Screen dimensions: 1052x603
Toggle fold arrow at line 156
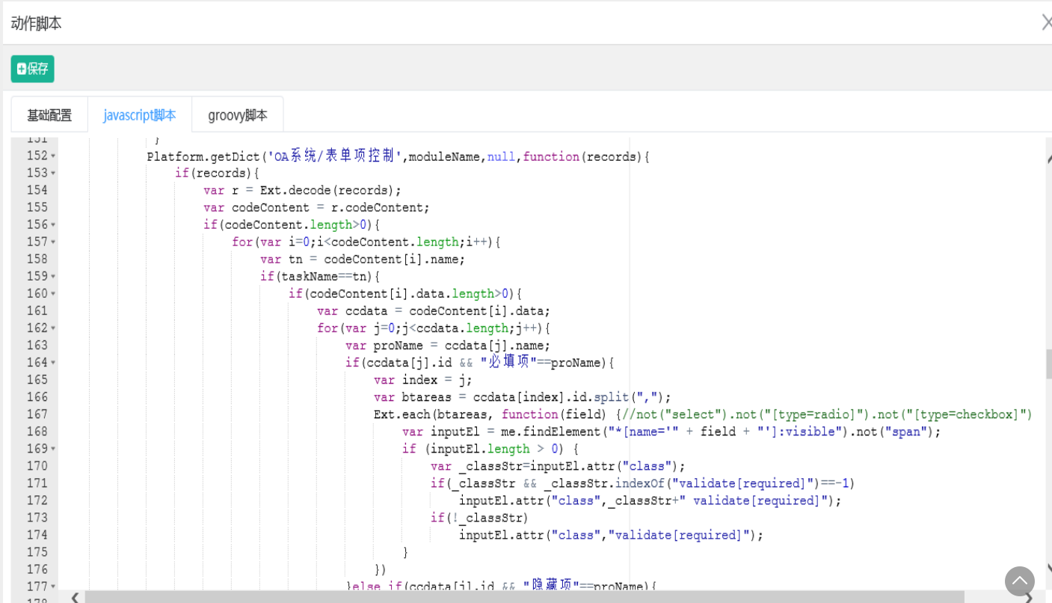pos(53,225)
